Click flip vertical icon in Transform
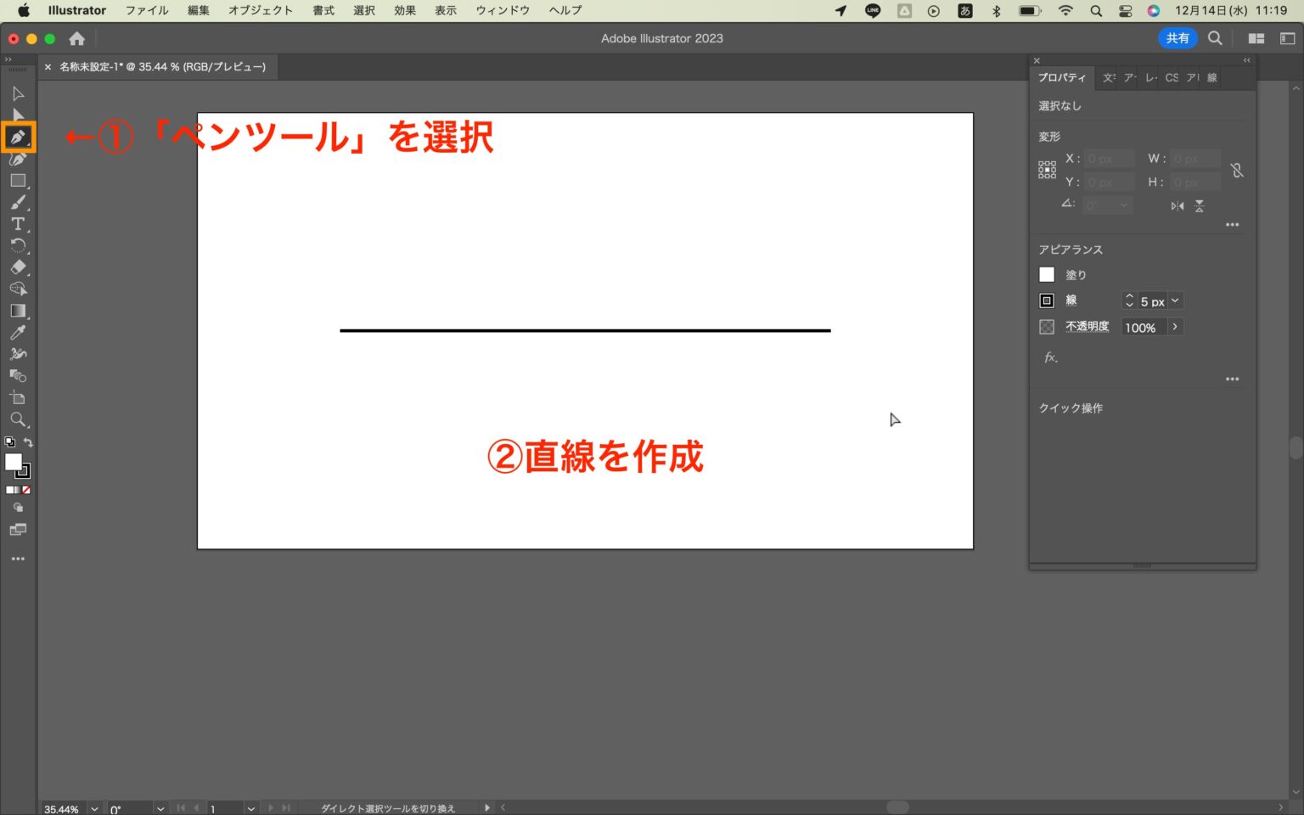The height and width of the screenshot is (815, 1304). [1199, 205]
